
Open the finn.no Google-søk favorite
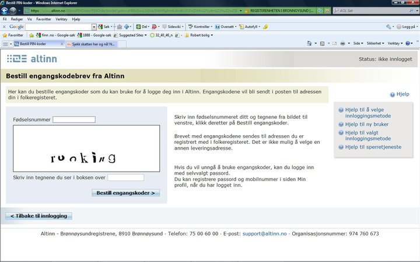(x=56, y=35)
